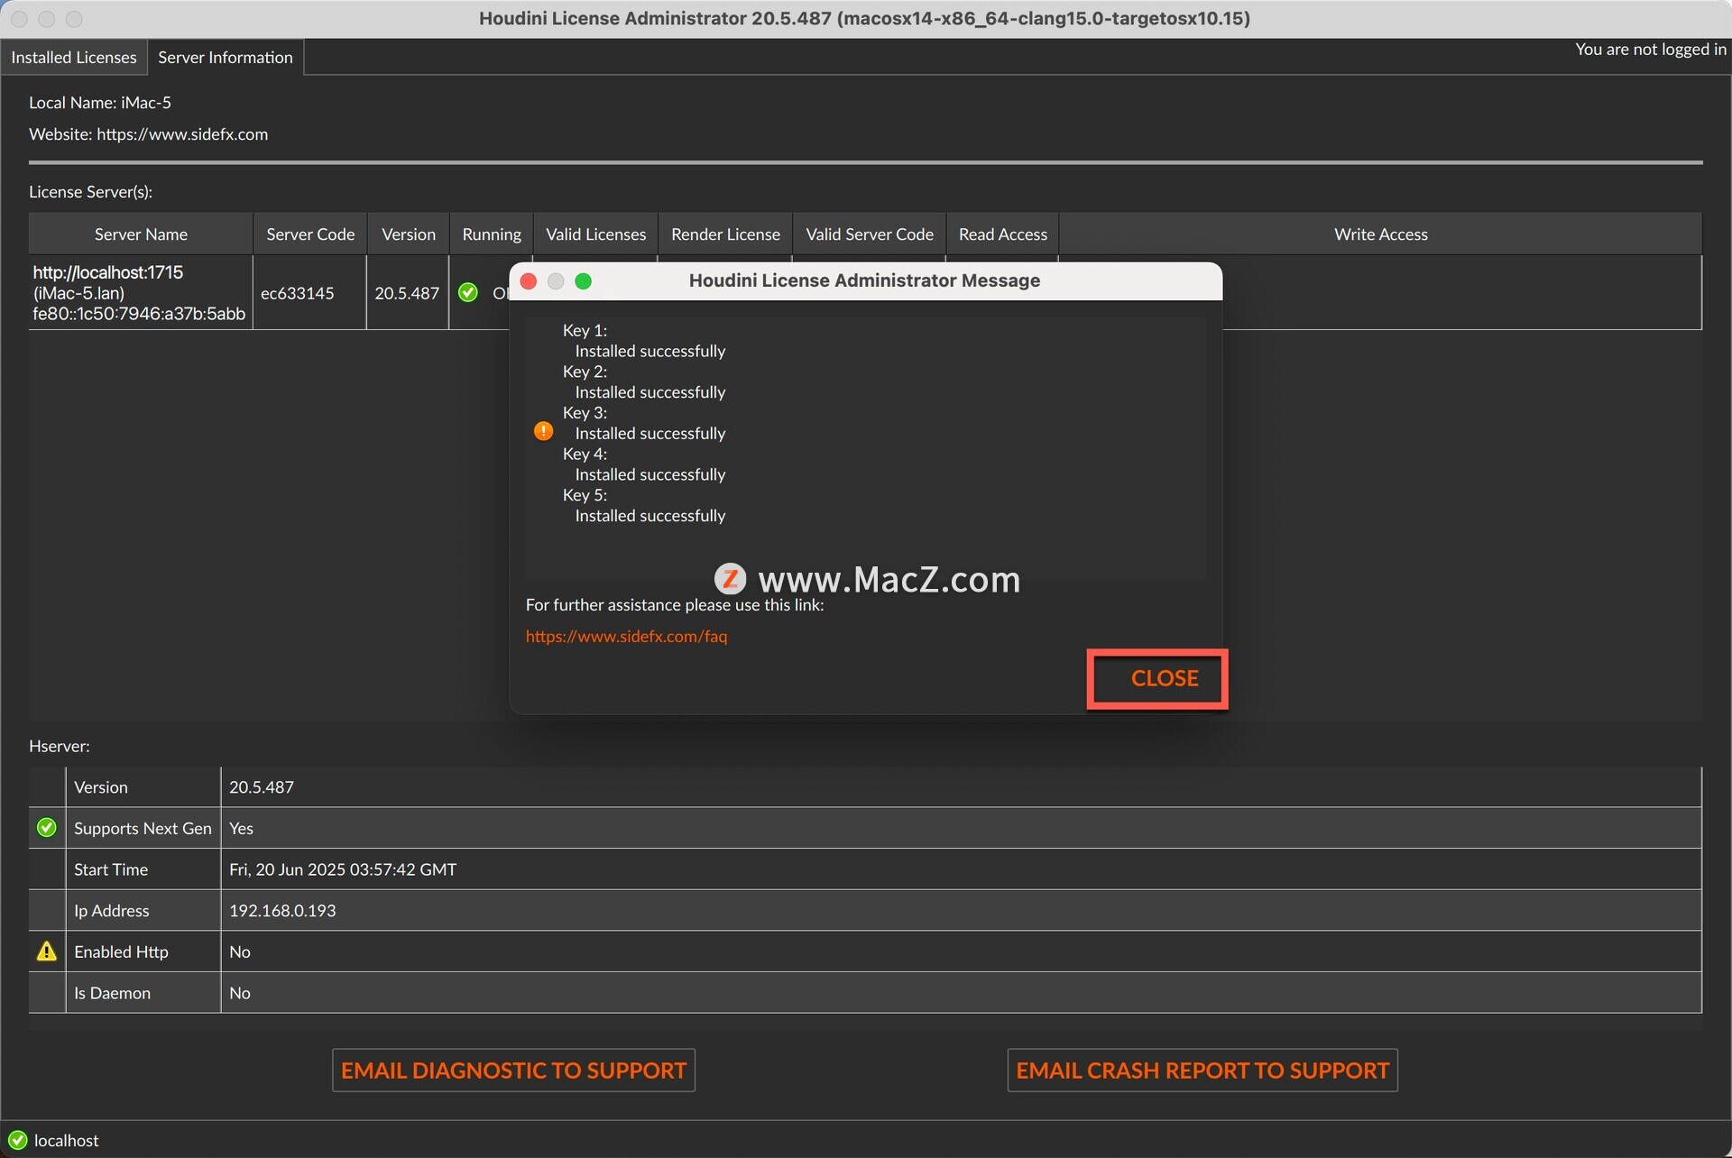Click the Server Name column header

(x=141, y=234)
